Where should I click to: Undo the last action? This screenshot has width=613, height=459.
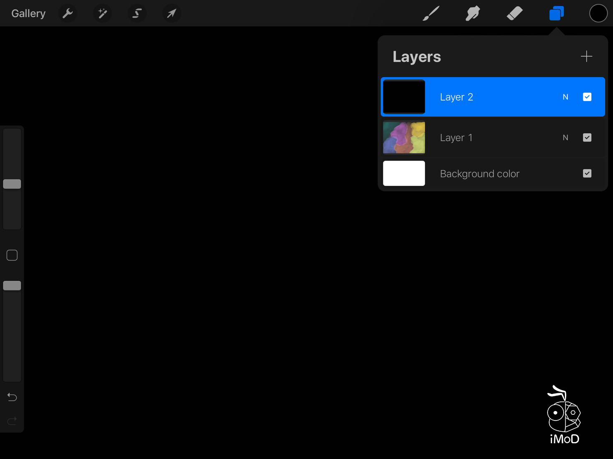pyautogui.click(x=12, y=397)
